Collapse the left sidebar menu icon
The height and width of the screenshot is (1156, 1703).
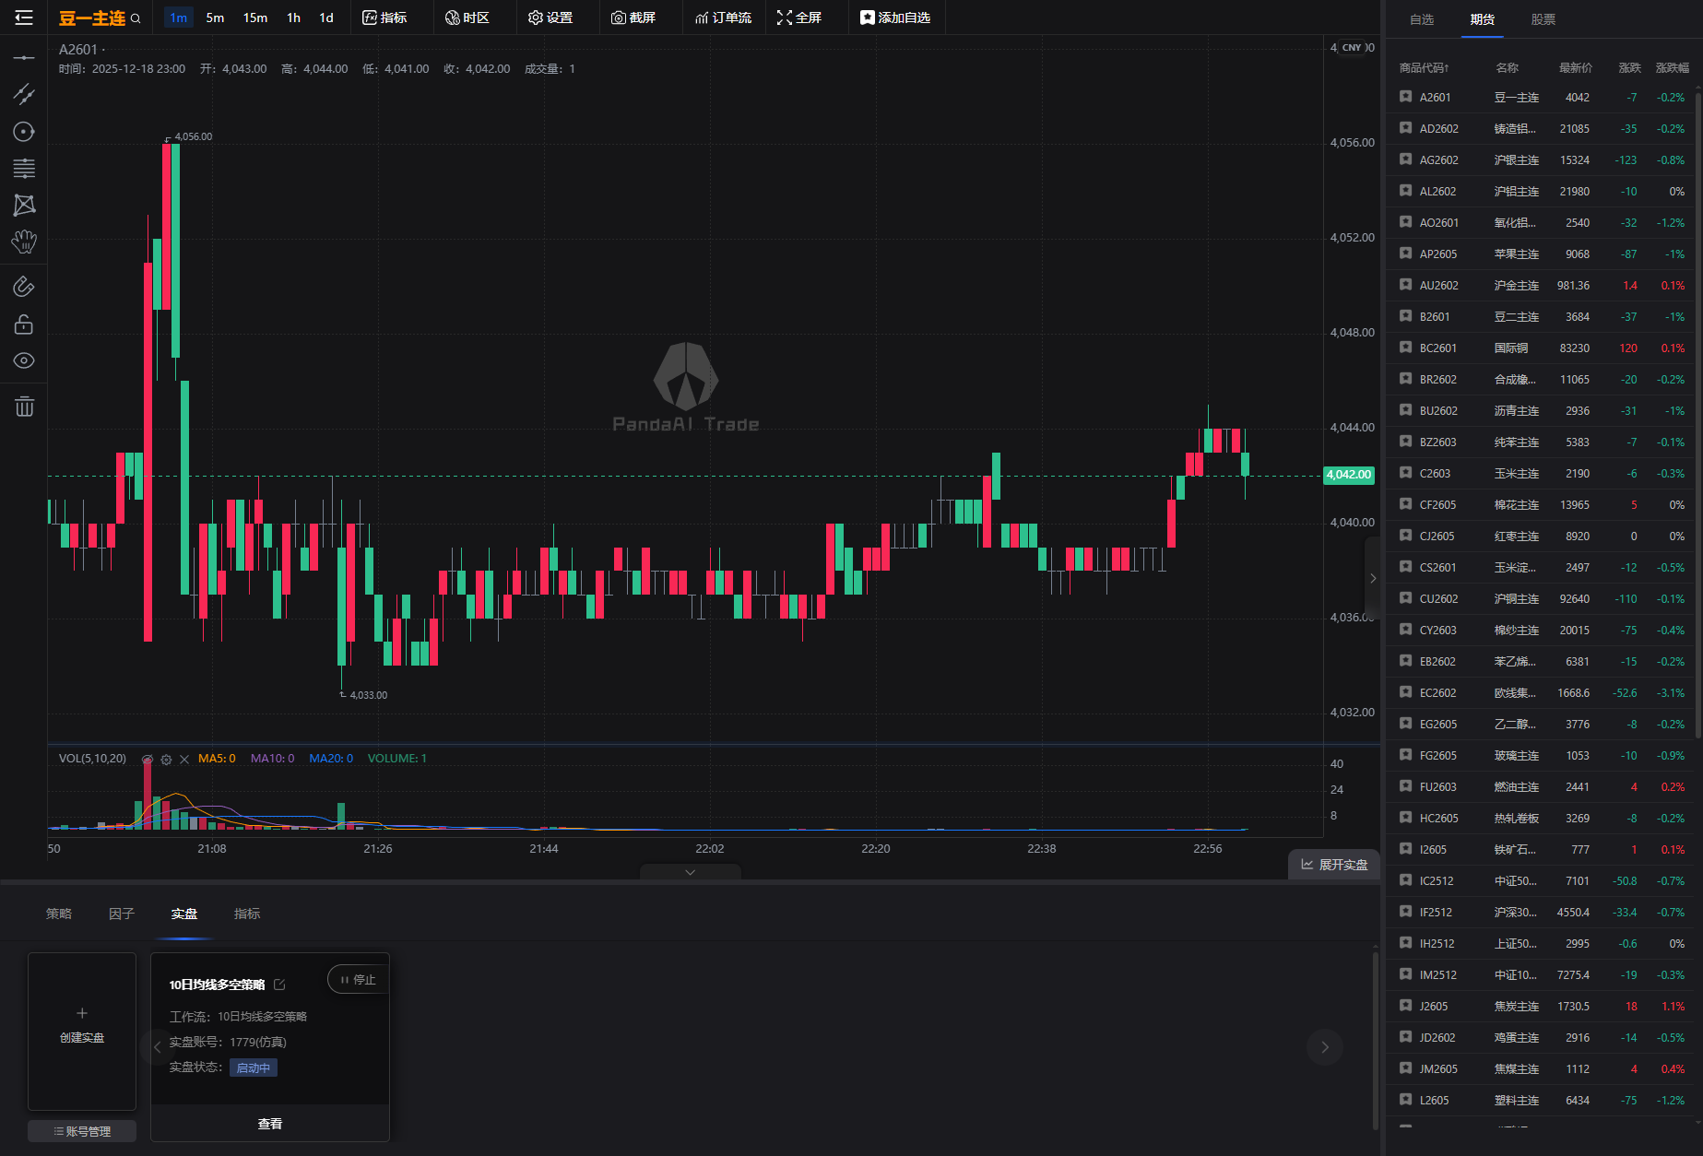(24, 18)
